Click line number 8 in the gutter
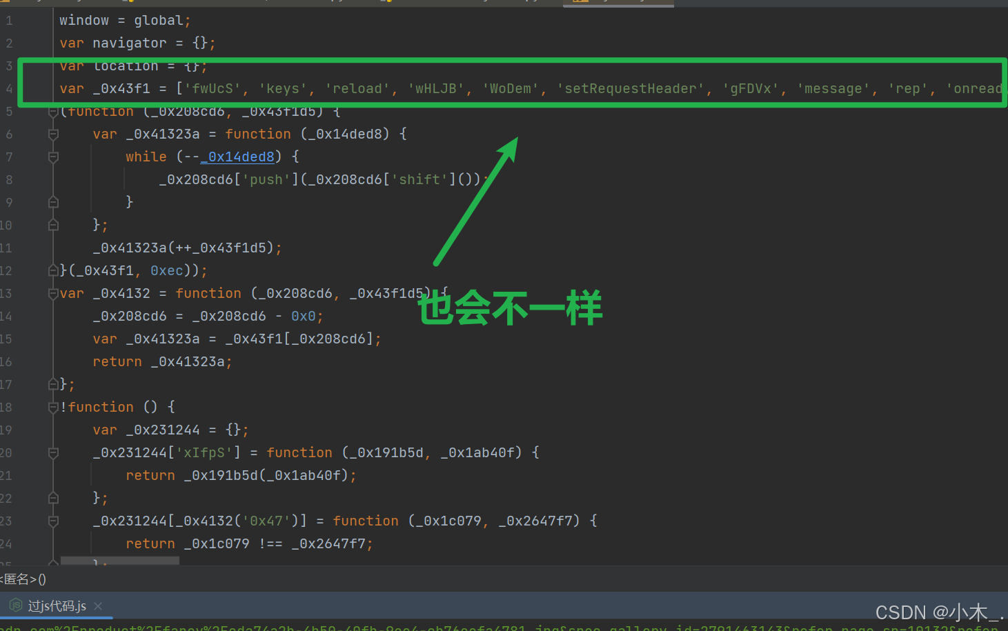Viewport: 1008px width, 631px height. click(9, 180)
